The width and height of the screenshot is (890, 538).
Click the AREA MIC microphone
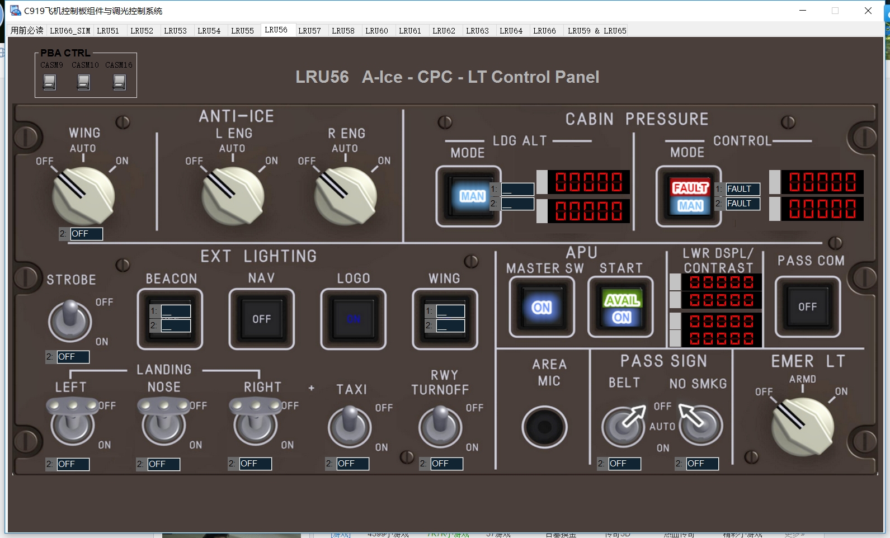click(x=544, y=427)
